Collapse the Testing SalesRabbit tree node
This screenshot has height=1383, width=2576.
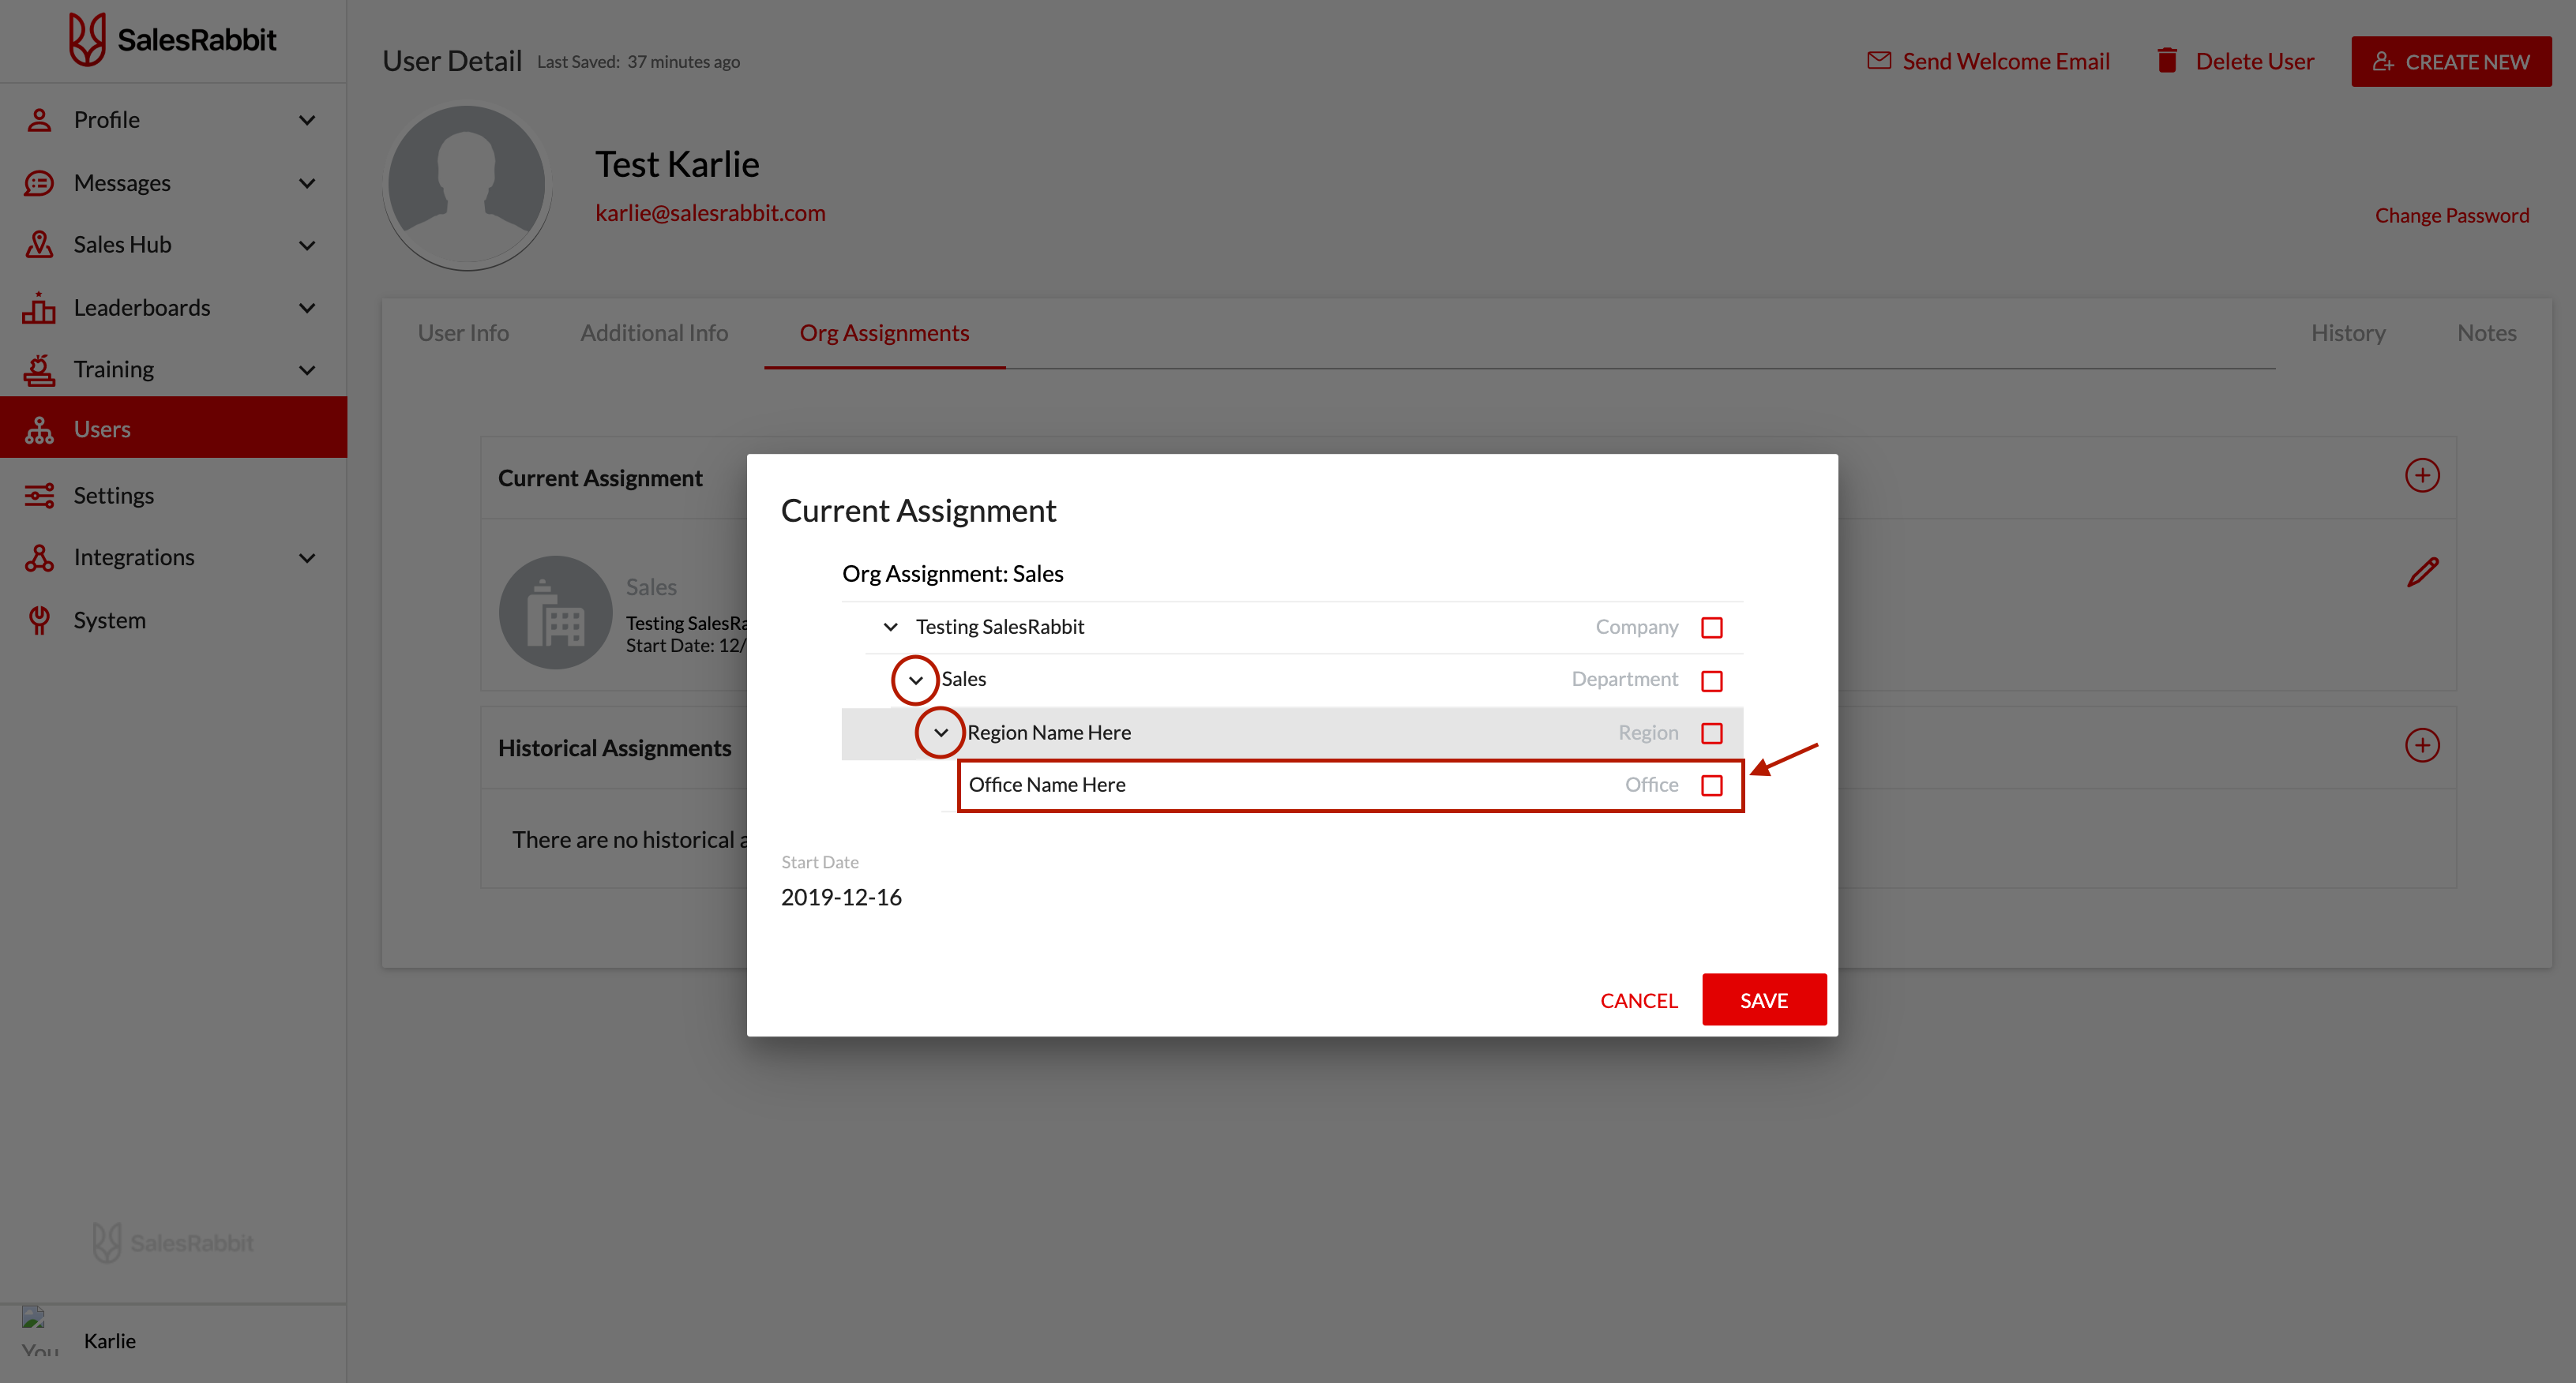pos(890,628)
